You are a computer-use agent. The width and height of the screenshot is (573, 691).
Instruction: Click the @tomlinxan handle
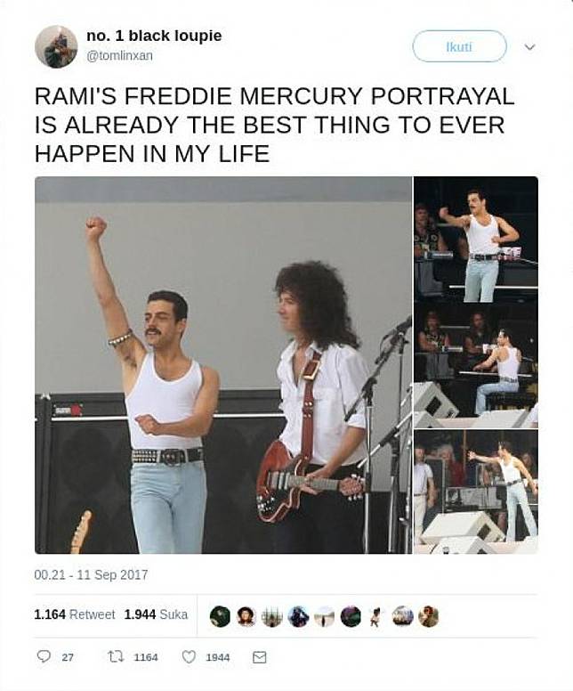[121, 54]
